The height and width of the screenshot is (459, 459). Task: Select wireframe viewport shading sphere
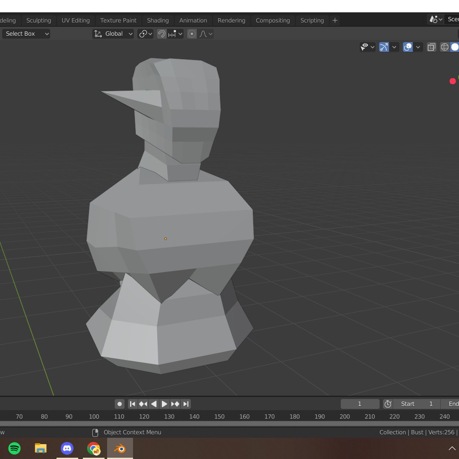tap(445, 47)
